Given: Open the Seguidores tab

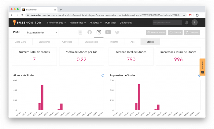Looking at the screenshot, I should pos(44,42).
